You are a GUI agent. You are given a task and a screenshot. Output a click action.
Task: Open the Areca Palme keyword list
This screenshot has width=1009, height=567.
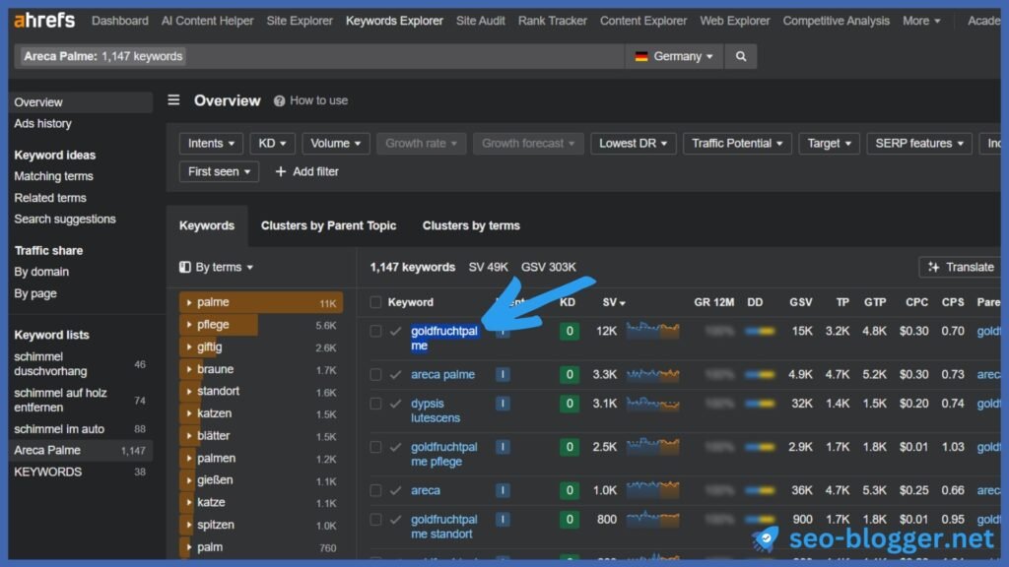pyautogui.click(x=81, y=451)
